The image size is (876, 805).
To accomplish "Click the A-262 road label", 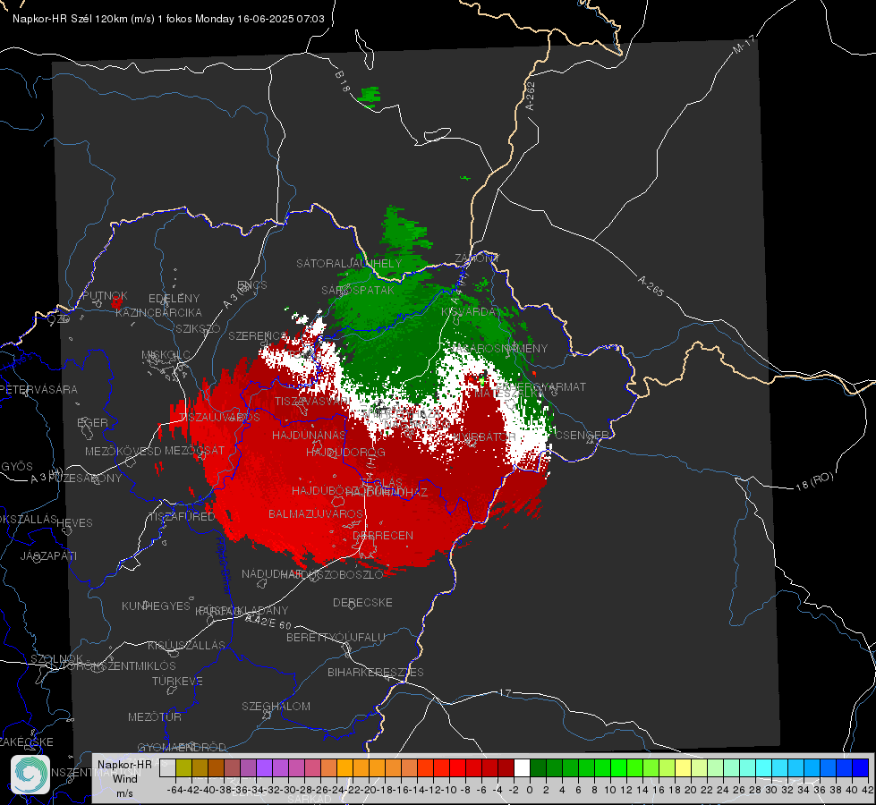I will click(x=531, y=96).
